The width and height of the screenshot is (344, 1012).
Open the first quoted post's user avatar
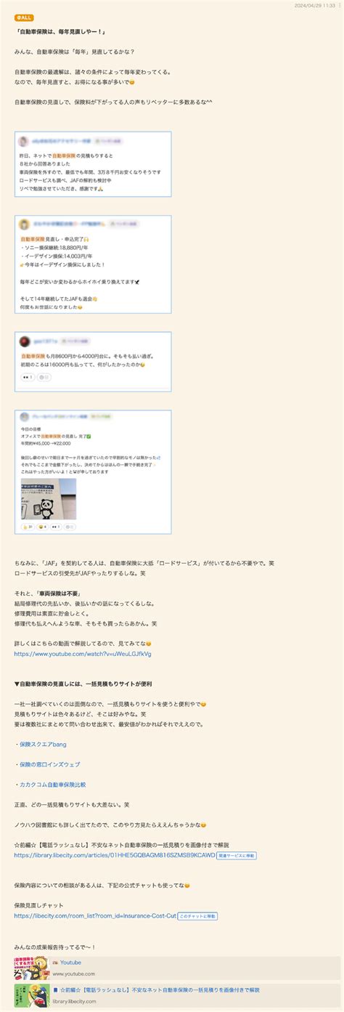(x=23, y=142)
